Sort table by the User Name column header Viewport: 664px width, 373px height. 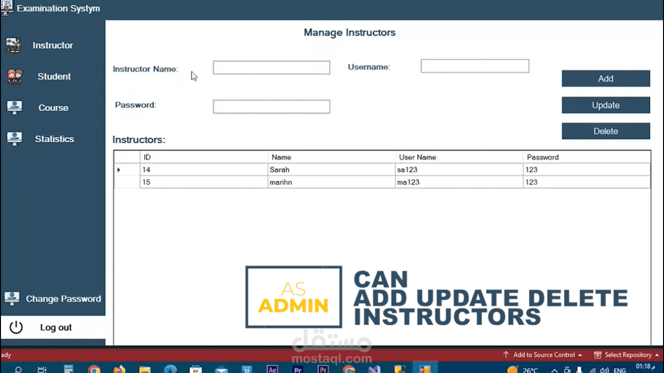coord(459,157)
